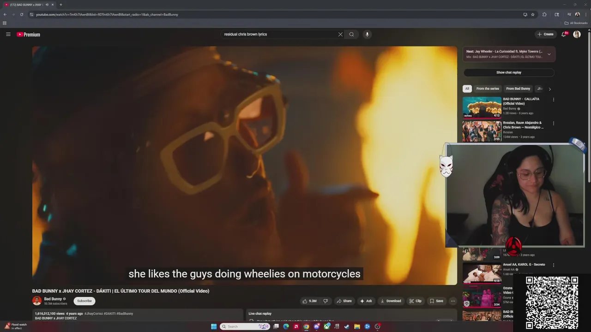Screen dimensions: 591x332
Task: Go to YouTube Premium home logo
Action: [x=29, y=34]
